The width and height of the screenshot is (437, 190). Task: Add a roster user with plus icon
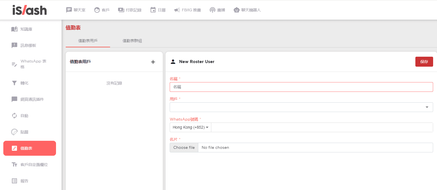[x=153, y=62]
